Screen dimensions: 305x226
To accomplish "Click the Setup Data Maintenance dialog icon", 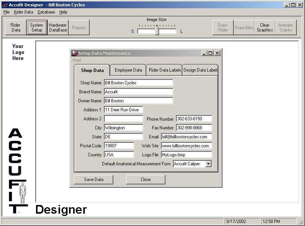I will point(75,53).
